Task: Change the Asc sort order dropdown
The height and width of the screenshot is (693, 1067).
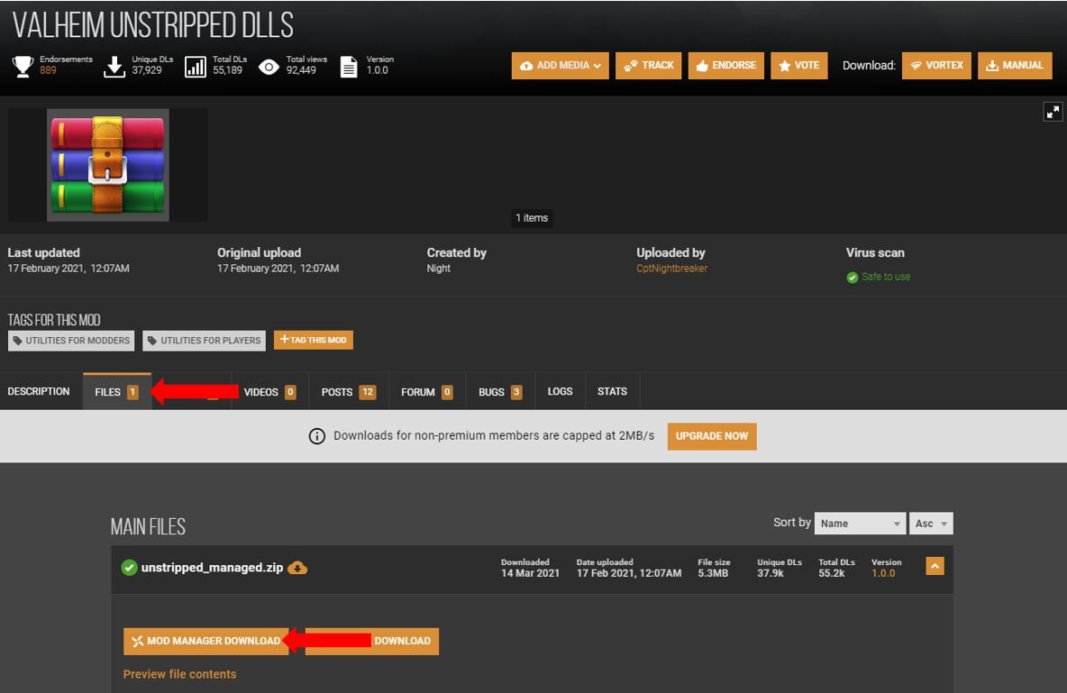Action: point(931,524)
